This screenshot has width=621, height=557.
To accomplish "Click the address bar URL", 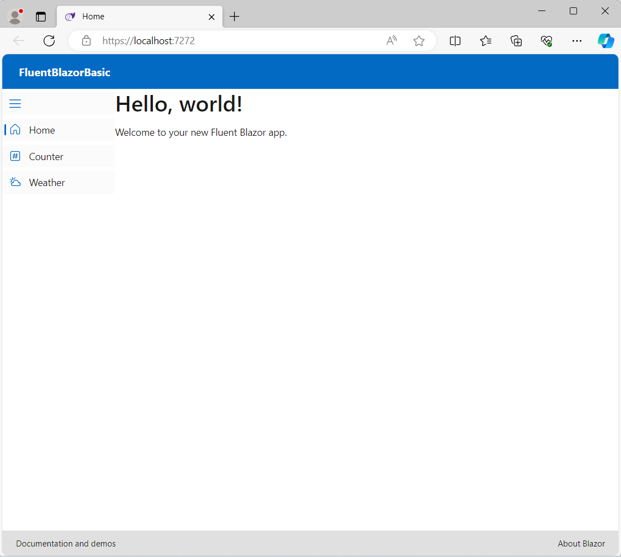I will point(148,41).
